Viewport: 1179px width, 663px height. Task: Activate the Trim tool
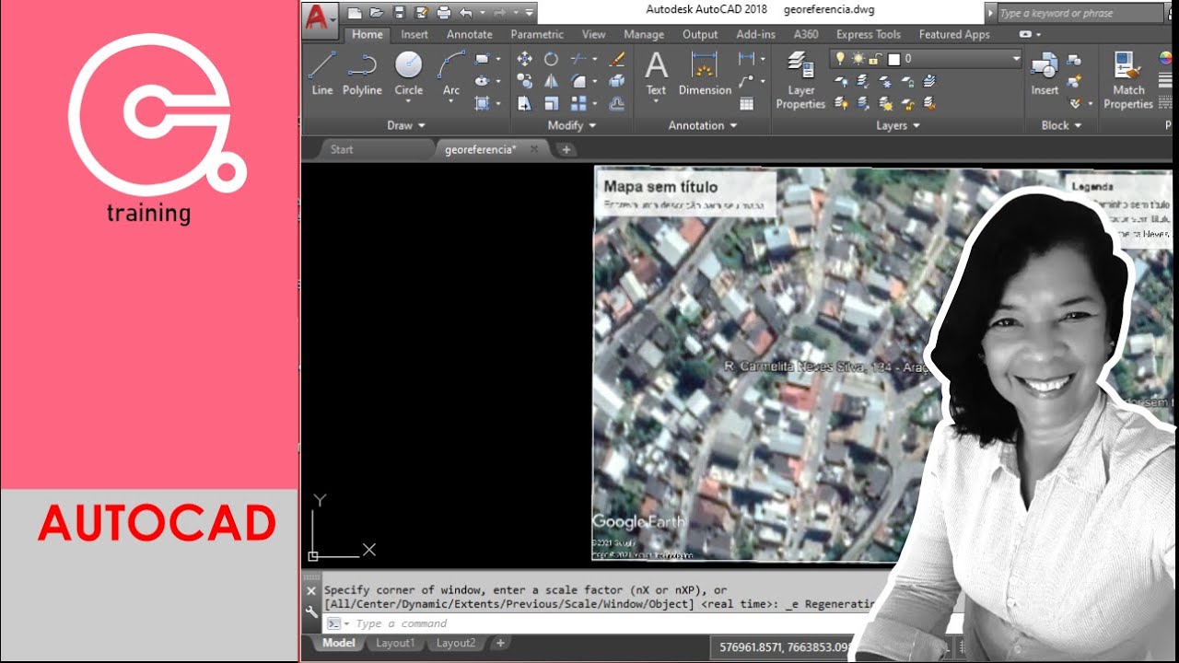[578, 59]
